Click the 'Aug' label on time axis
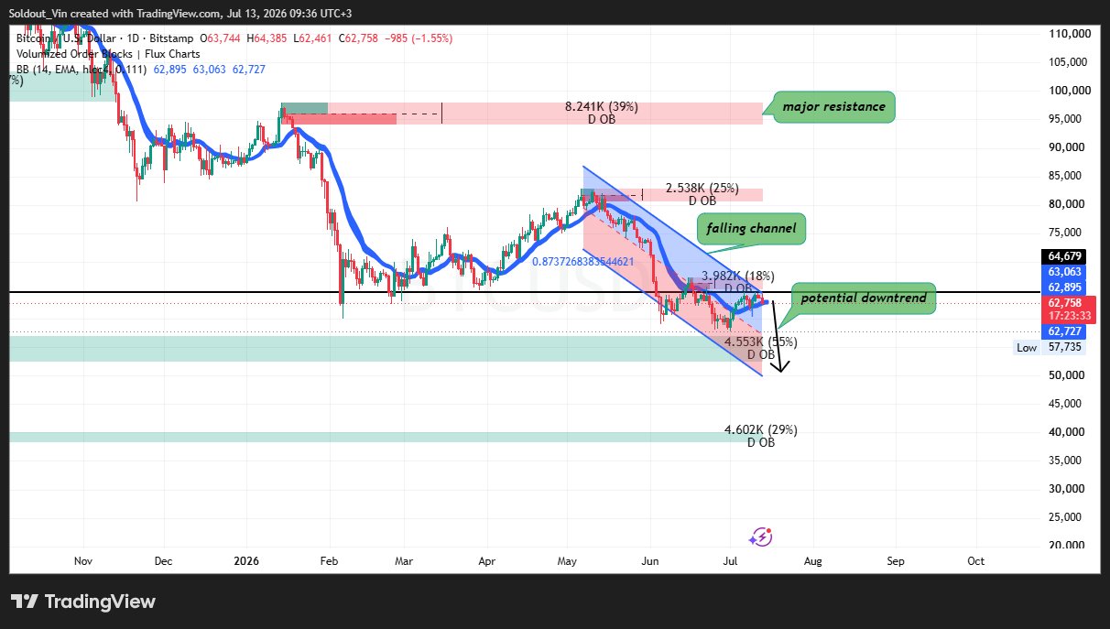The height and width of the screenshot is (629, 1110). 811,561
